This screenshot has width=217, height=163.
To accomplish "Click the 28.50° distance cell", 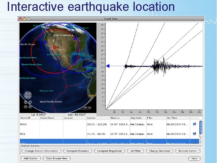I will point(120,124).
